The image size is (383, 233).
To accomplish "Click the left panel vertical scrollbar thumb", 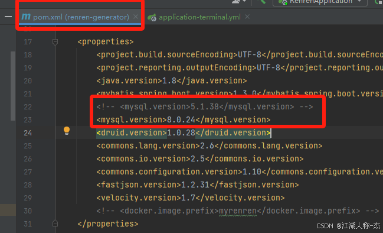I will [x=13, y=86].
